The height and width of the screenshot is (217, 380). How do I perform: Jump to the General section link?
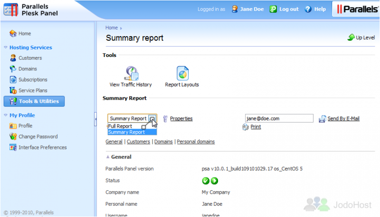pyautogui.click(x=114, y=142)
